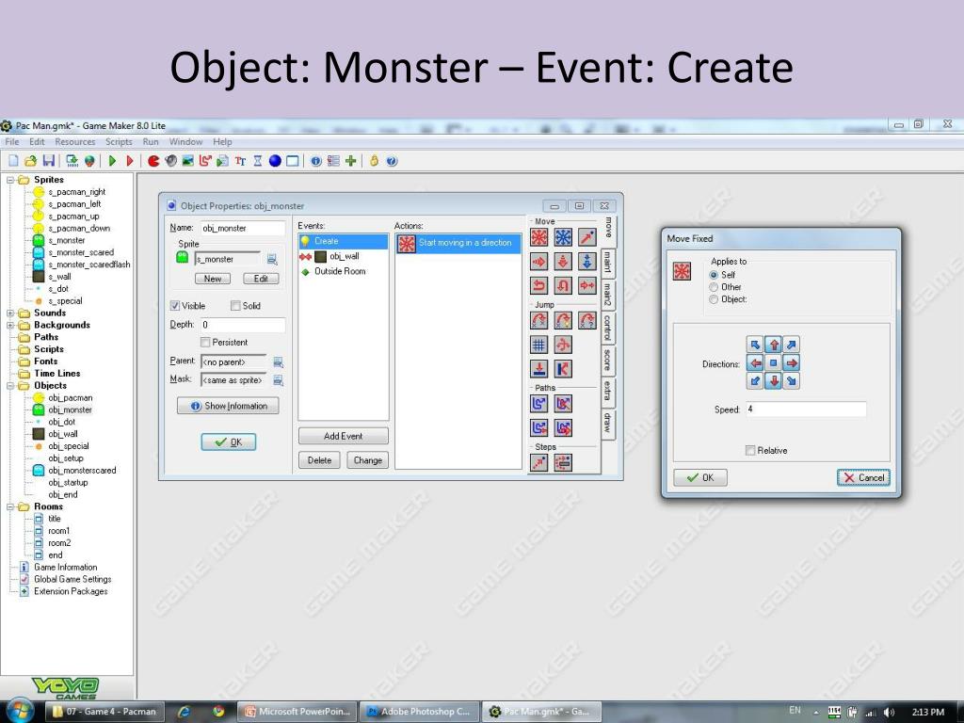964x723 pixels.
Task: Select the Other radio button
Action: click(x=714, y=287)
